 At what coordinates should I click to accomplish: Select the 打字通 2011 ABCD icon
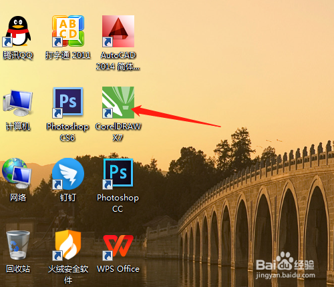click(68, 31)
